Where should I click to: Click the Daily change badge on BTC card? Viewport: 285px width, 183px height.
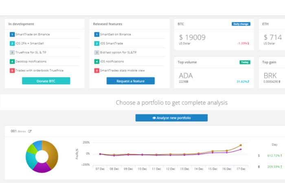[x=241, y=24]
